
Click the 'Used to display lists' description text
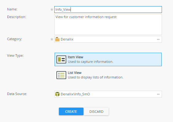point(95,77)
